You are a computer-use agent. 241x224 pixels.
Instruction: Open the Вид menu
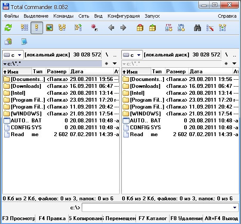point(99,16)
